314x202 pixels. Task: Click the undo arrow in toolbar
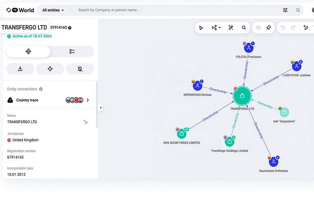point(283,28)
